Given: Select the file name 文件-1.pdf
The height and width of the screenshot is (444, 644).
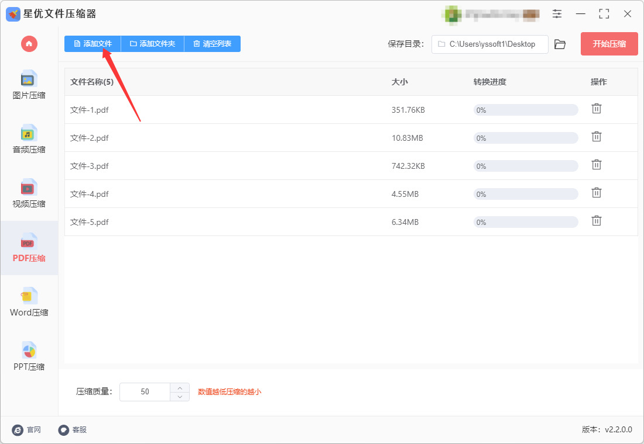Looking at the screenshot, I should coord(90,110).
